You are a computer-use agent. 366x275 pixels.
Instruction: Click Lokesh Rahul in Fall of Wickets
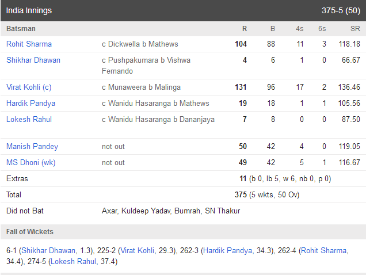click(x=73, y=261)
